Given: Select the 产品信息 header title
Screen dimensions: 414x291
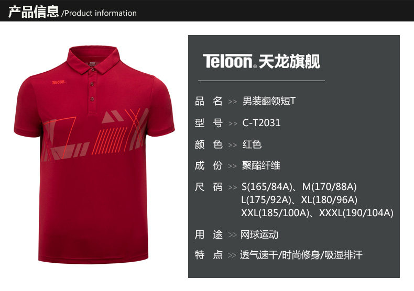Looking at the screenshot, I should [33, 12].
